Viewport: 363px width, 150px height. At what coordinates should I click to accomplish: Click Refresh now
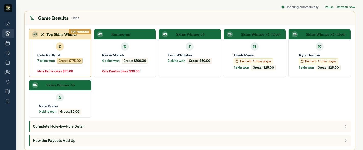346,7
